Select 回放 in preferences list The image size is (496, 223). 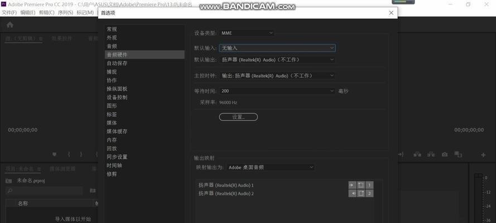[145, 148]
